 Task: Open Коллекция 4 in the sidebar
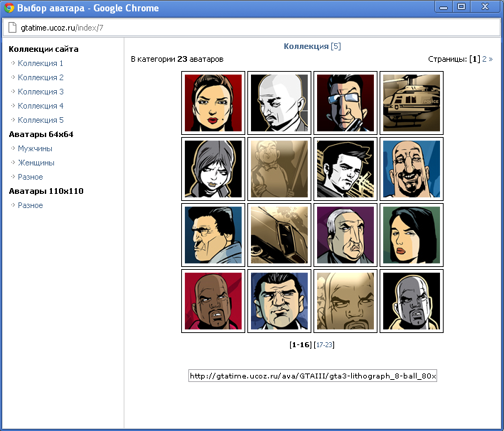point(41,106)
